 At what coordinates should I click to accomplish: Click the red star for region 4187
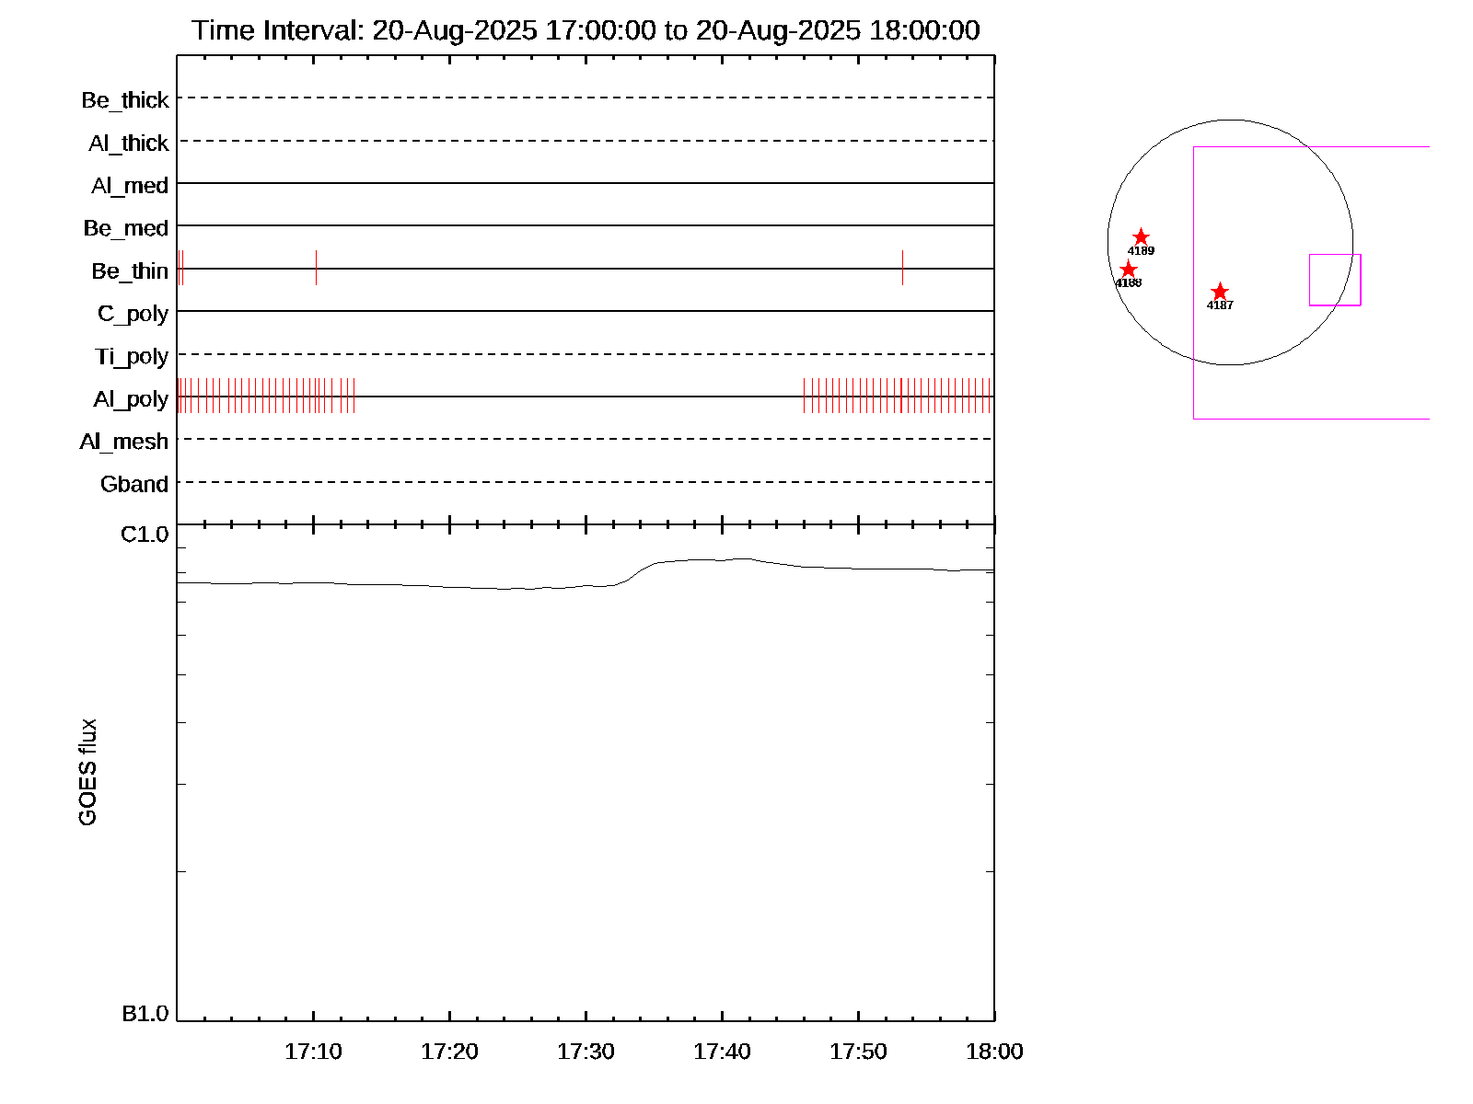click(1220, 292)
